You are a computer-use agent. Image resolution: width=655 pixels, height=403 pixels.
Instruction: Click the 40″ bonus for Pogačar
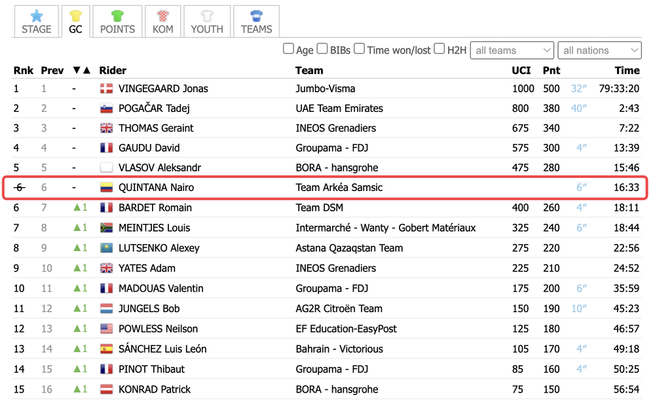[579, 109]
